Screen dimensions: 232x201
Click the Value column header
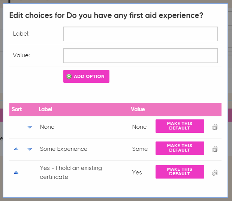138,110
